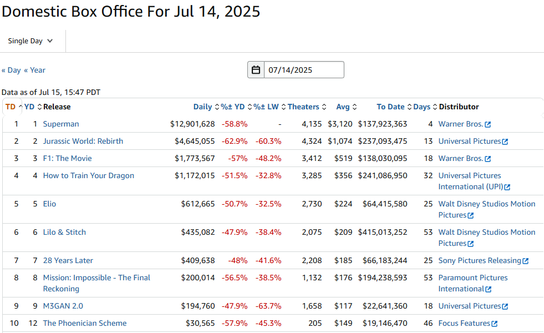Viewport: 544px width, 333px height.
Task: Open F1: The Movie release page
Action: 67,158
